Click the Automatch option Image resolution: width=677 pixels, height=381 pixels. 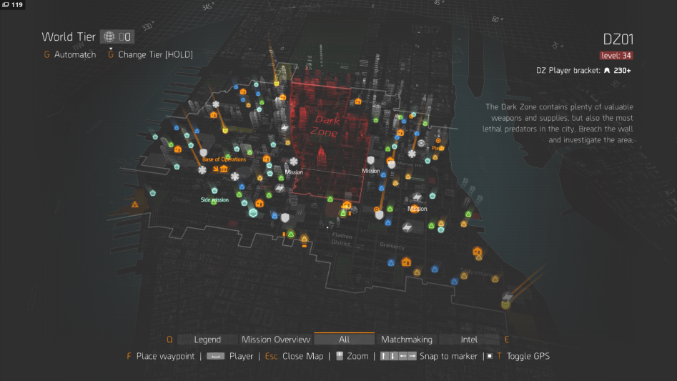(74, 54)
